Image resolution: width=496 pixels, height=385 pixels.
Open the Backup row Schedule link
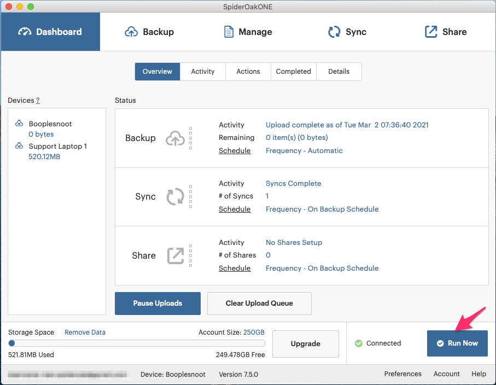[x=235, y=150]
